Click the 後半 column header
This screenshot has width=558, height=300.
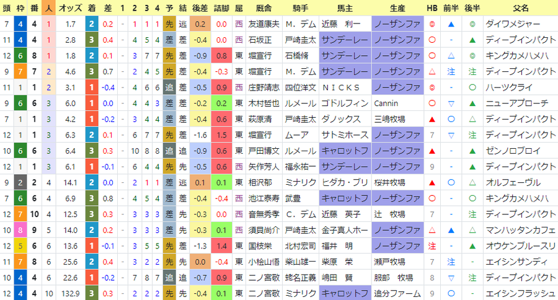tap(472, 8)
